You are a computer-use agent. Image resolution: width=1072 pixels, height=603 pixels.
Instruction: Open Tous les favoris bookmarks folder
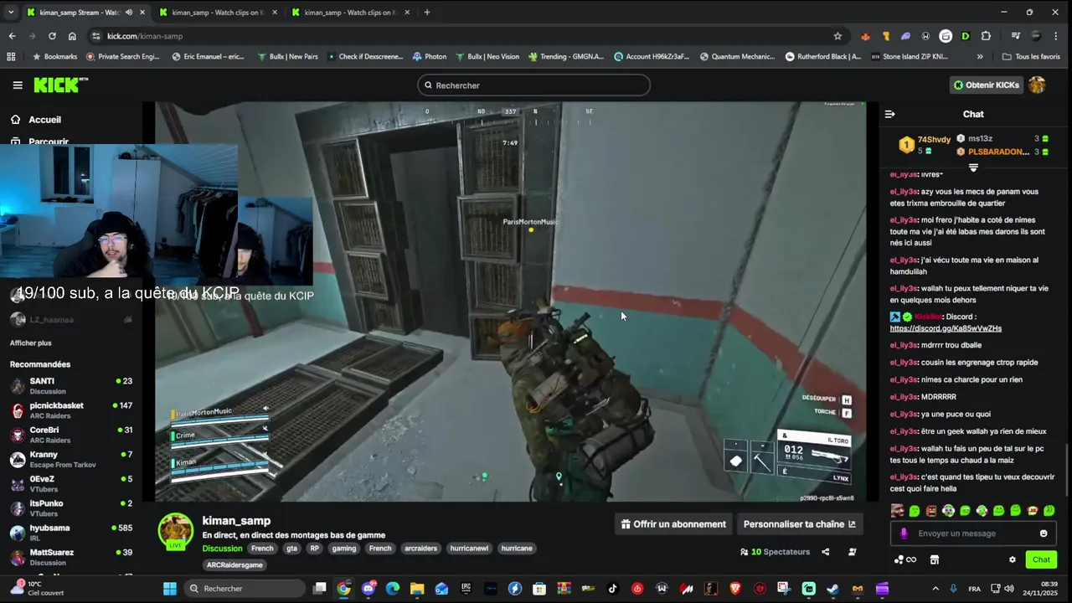[1031, 56]
